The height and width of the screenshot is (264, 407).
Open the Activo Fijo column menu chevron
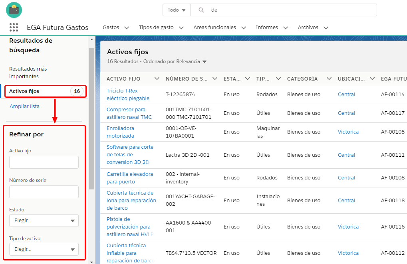[x=157, y=79]
